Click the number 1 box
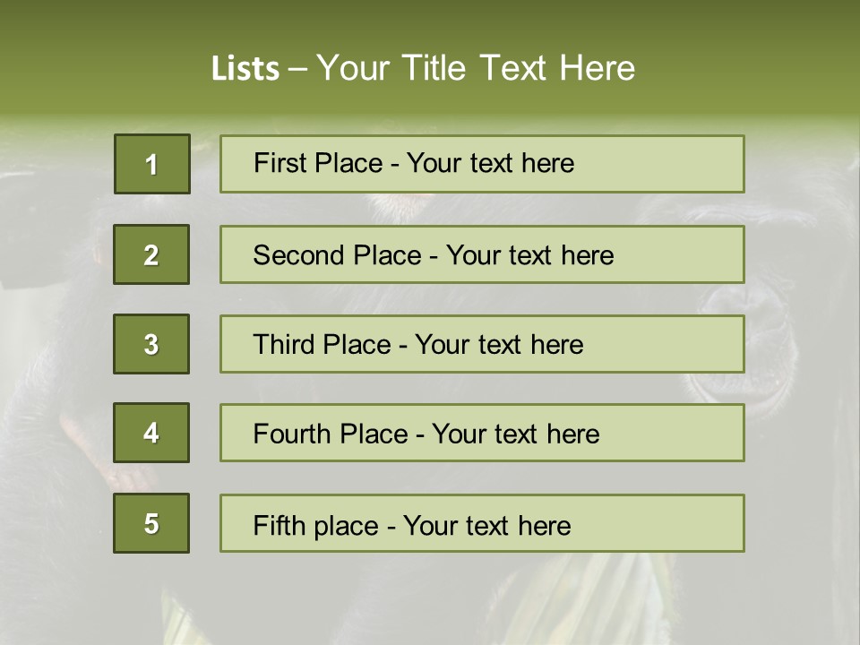860x645 pixels. click(151, 164)
